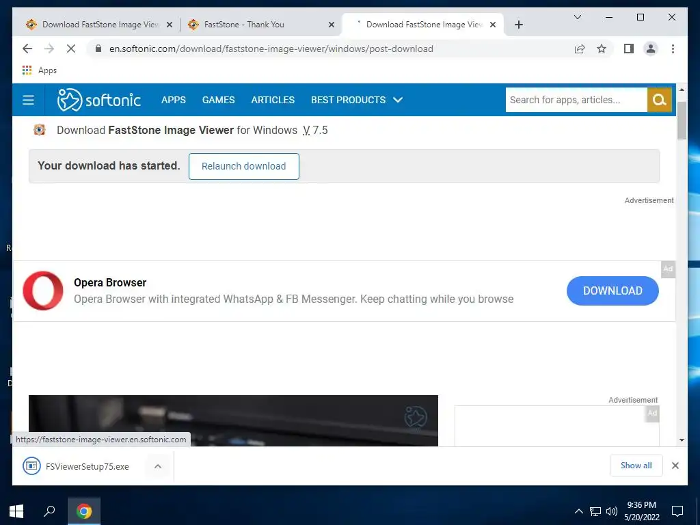
Task: Click the scrollbar down arrow
Action: coord(682,440)
